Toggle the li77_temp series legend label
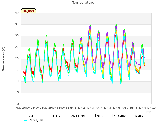 pyautogui.click(x=119, y=116)
